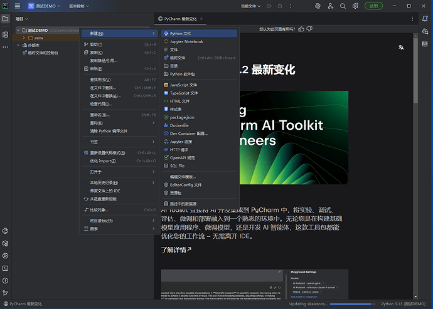Select Python 文件 from the new submenu
Viewport: 433px width, 309px height.
tap(181, 33)
